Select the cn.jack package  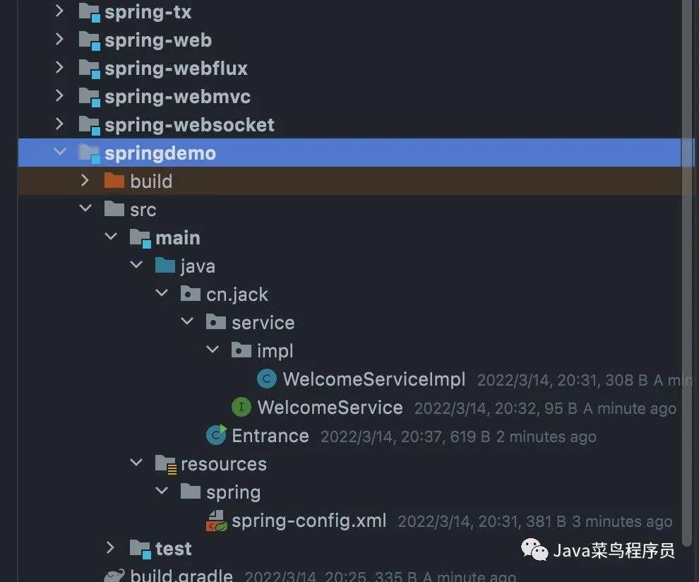point(237,295)
